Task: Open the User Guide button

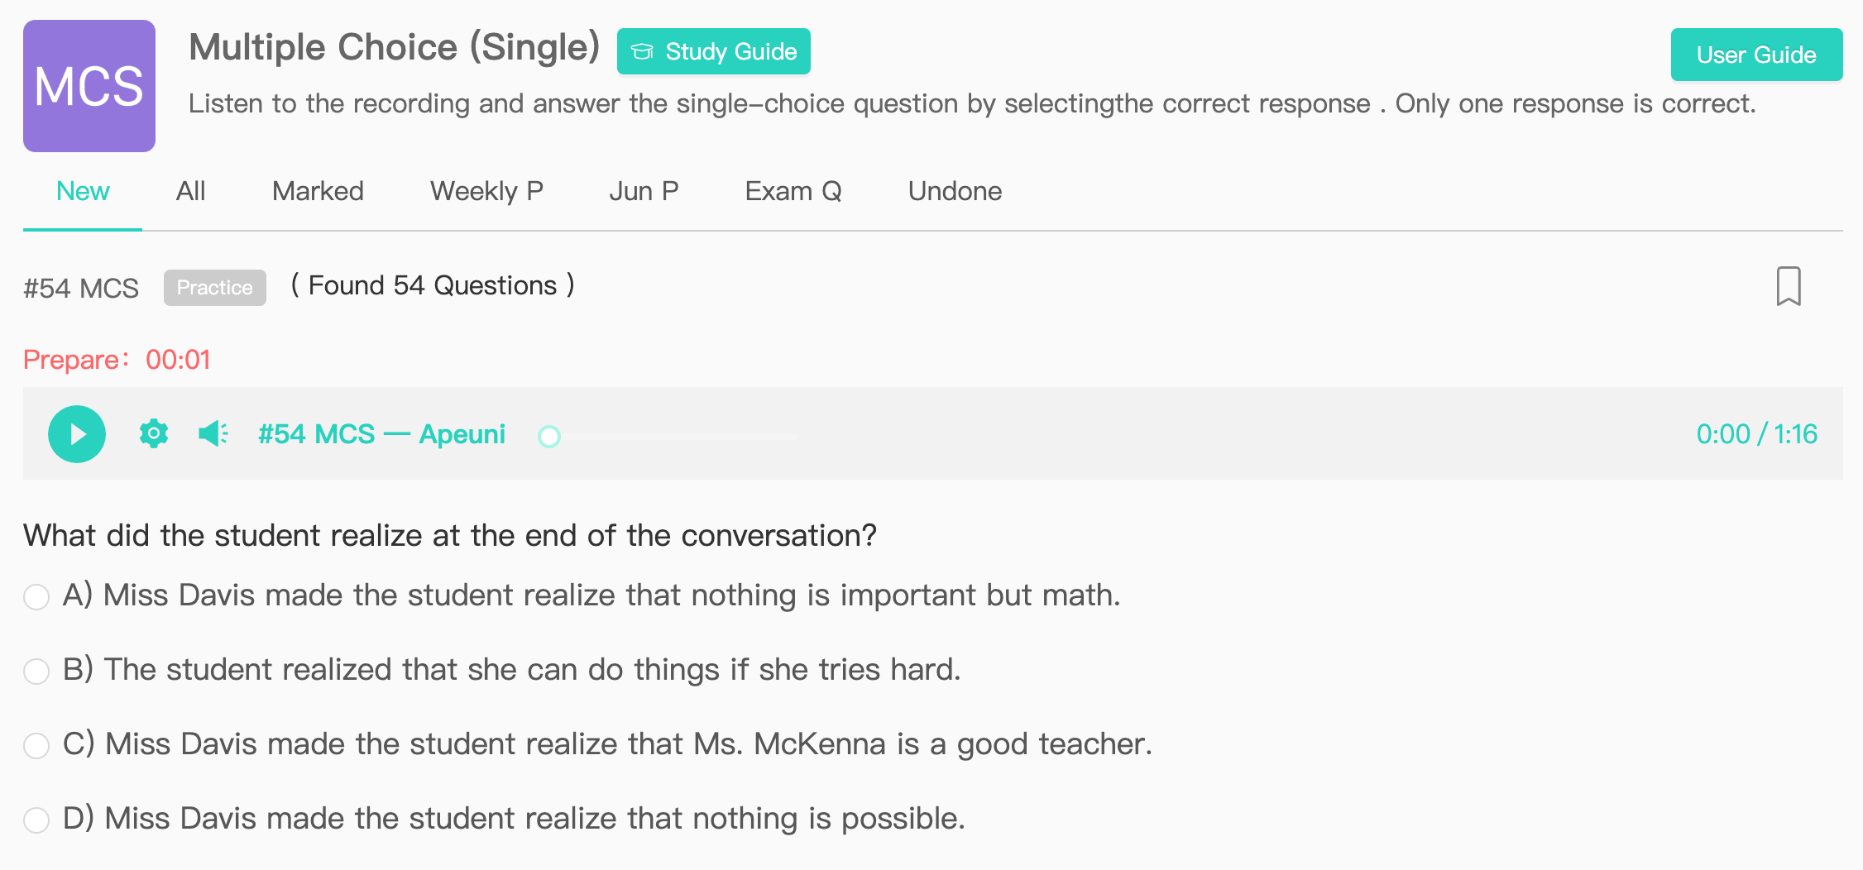Action: 1756,55
